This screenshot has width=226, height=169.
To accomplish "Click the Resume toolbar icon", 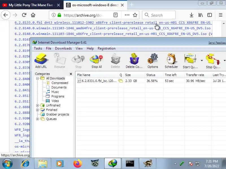I will tap(60, 61).
